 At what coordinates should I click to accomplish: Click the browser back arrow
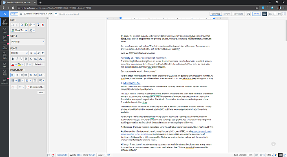[x=3, y=8]
